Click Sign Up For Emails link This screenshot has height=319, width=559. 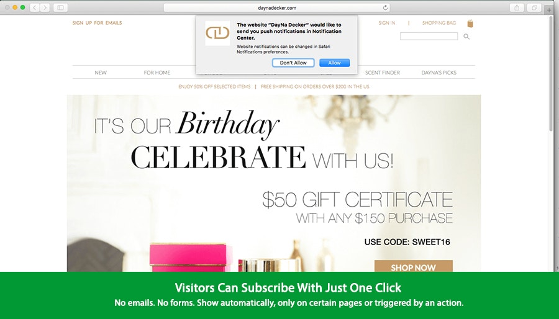click(x=97, y=23)
